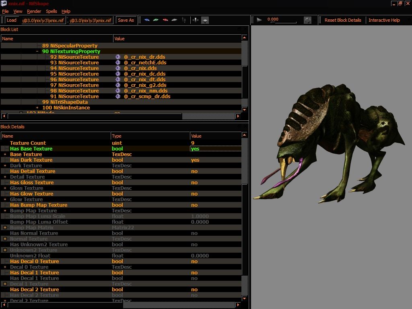Expand the Dark Texture row

[5, 166]
